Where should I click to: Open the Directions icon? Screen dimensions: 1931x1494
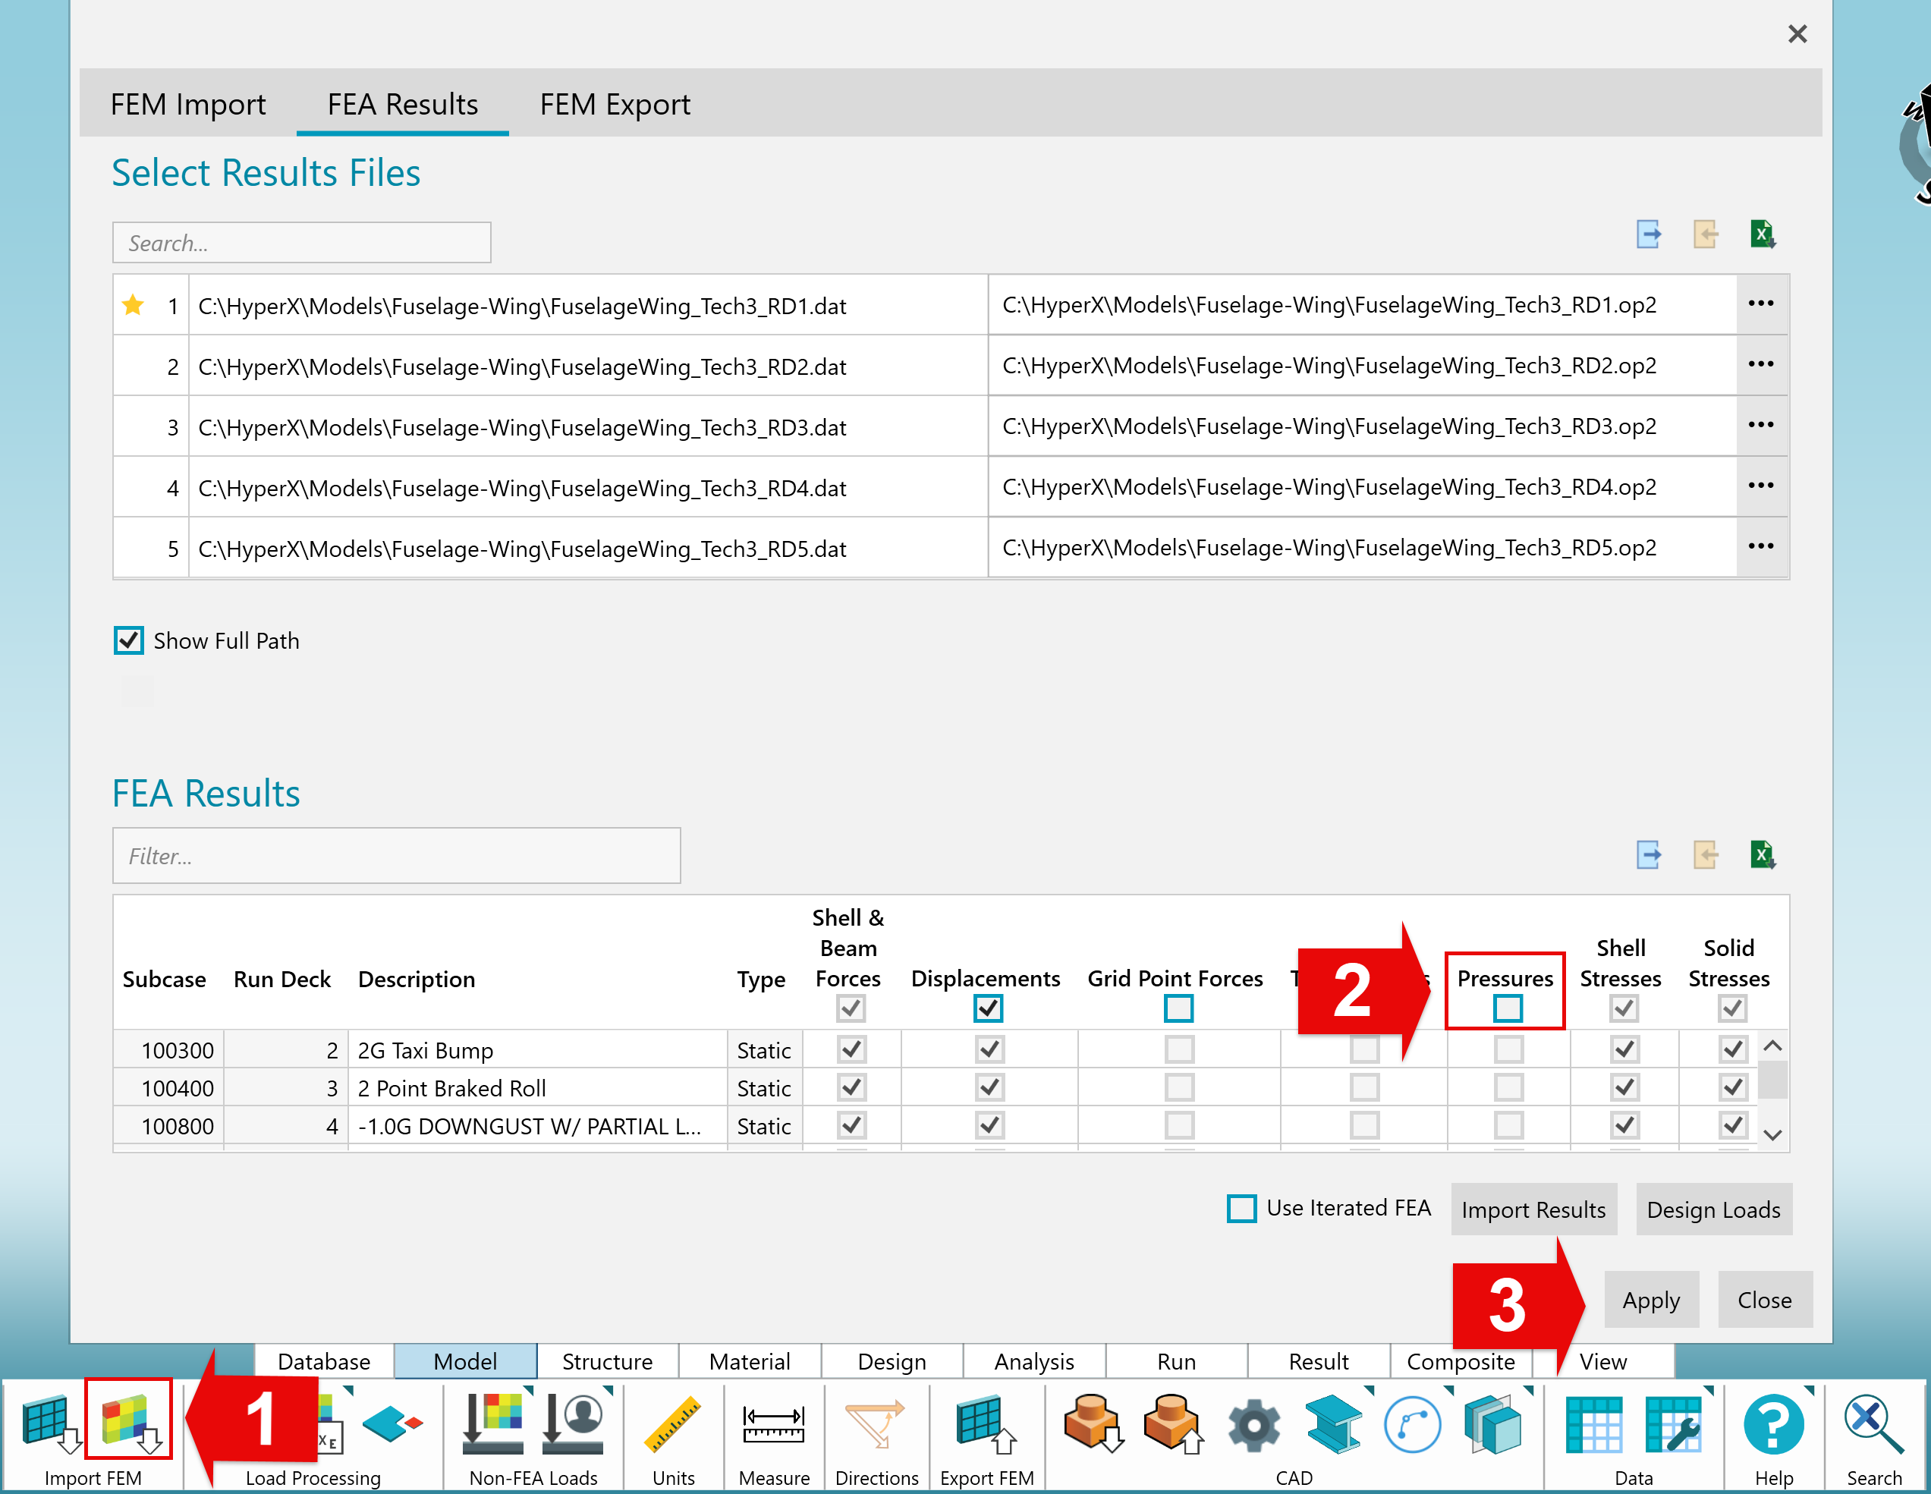(876, 1424)
